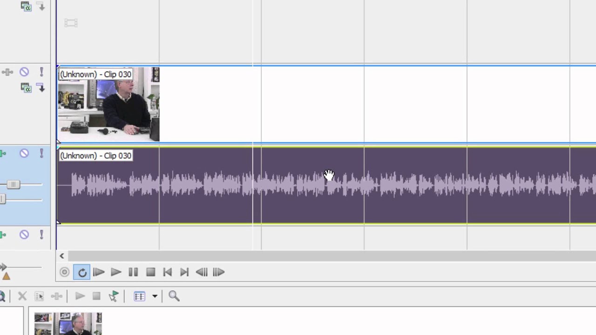The height and width of the screenshot is (335, 596).
Task: Solo the Clip 030 audio track
Action: (x=41, y=154)
